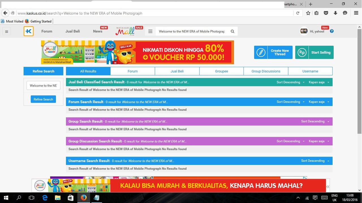Open a new browser tab with plus
362x203 pixels.
tap(311, 4)
